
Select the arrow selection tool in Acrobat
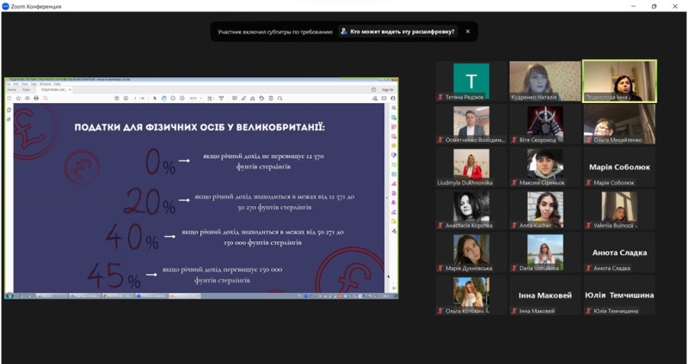pos(155,98)
